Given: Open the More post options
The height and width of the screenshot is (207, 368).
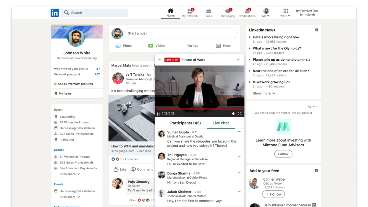Looking at the screenshot, I should [223, 46].
